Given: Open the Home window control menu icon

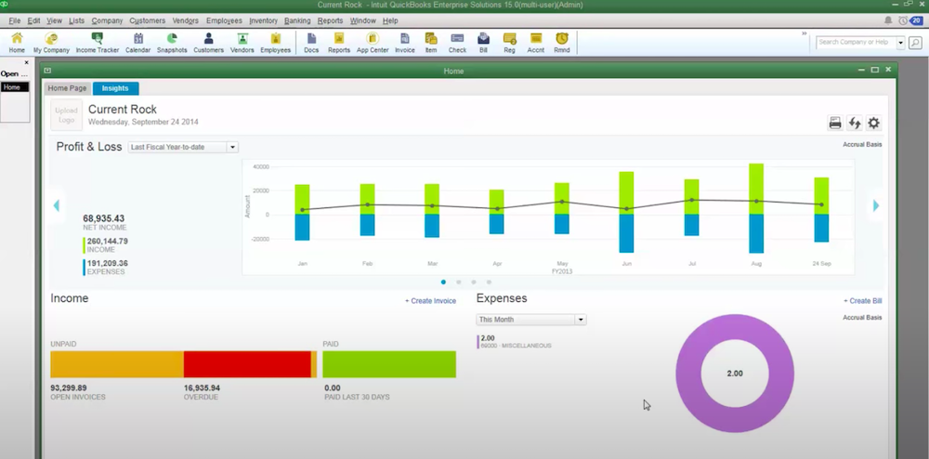Looking at the screenshot, I should (47, 71).
